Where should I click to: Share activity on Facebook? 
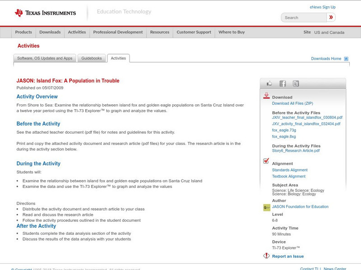tap(282, 84)
